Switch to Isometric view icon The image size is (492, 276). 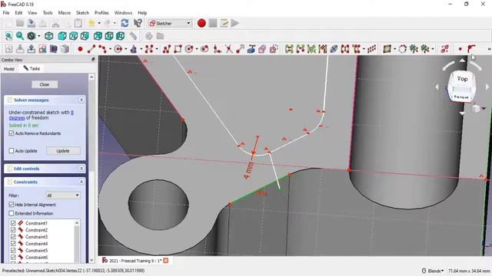tap(49, 36)
